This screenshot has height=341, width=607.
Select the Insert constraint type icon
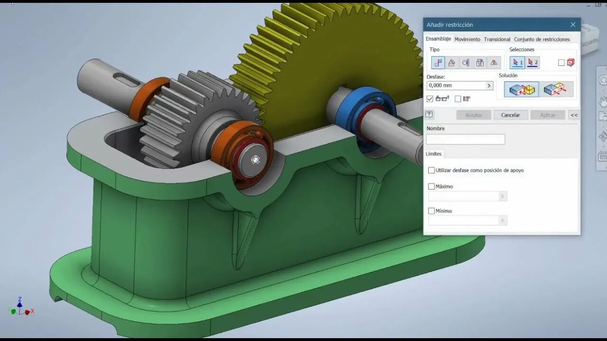(479, 62)
